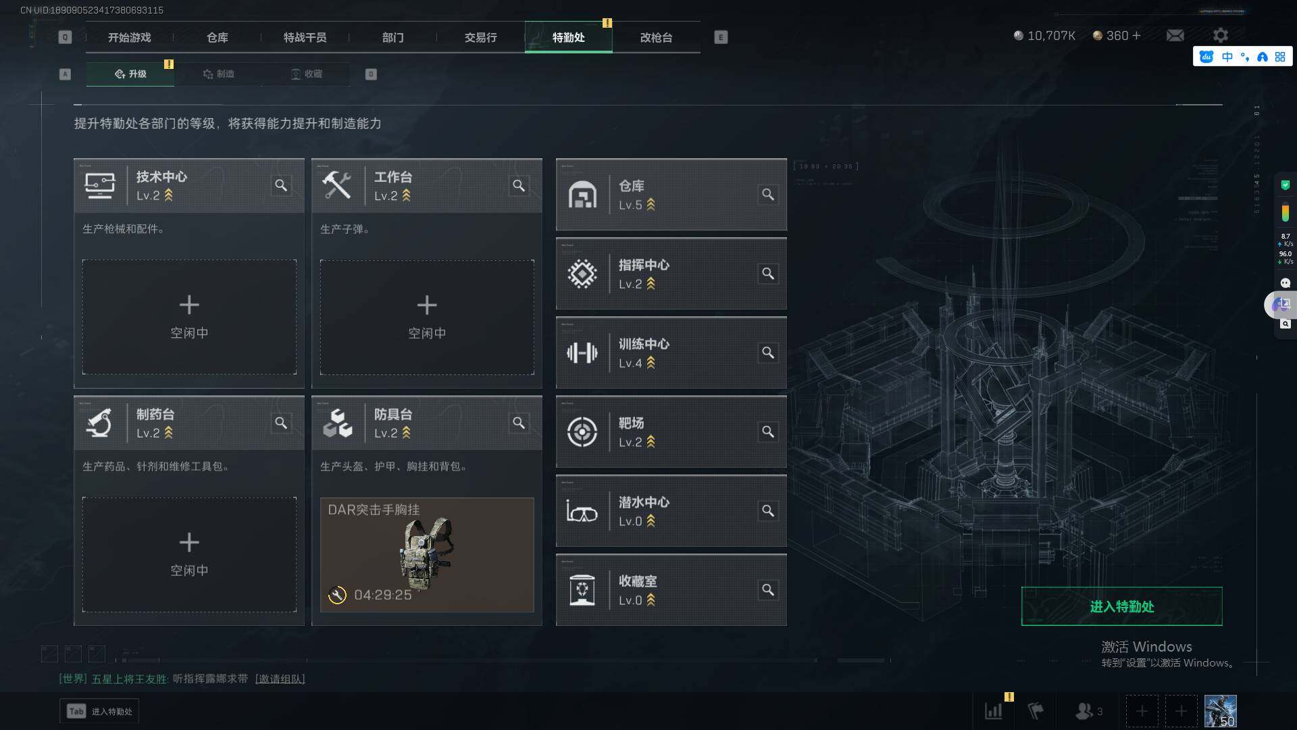Image resolution: width=1297 pixels, height=730 pixels.
Task: Click the 靶场 target icon
Action: tap(582, 432)
